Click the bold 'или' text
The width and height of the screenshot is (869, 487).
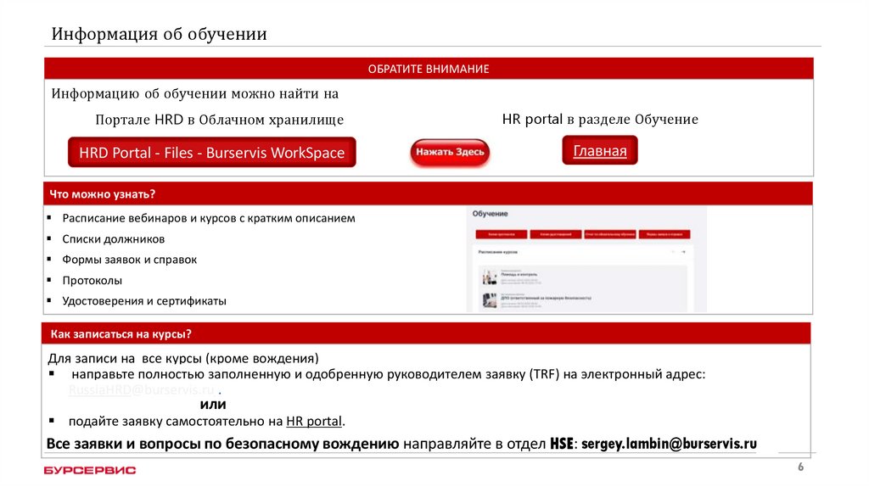click(213, 405)
